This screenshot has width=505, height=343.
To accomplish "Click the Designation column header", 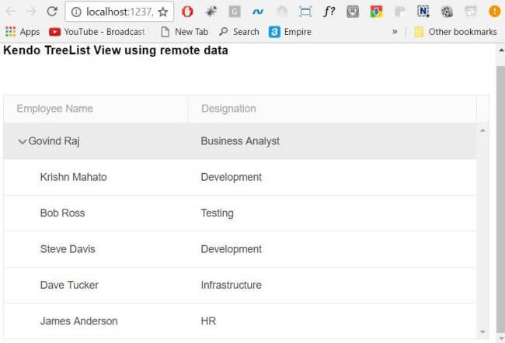I will [x=228, y=109].
